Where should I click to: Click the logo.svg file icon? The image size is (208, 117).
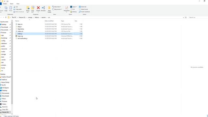(16, 36)
